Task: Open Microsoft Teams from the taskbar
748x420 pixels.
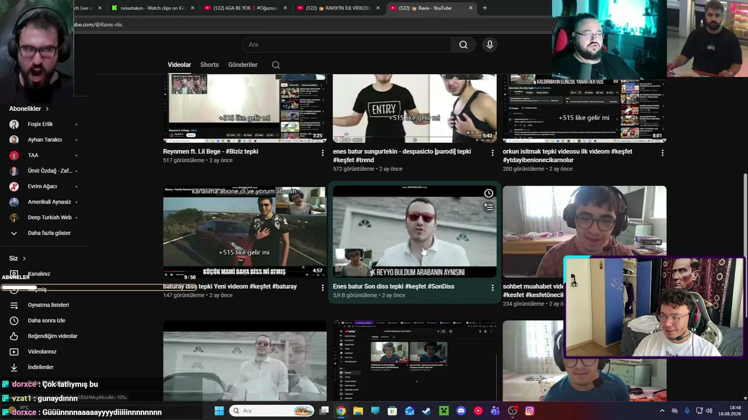Action: pos(496,411)
